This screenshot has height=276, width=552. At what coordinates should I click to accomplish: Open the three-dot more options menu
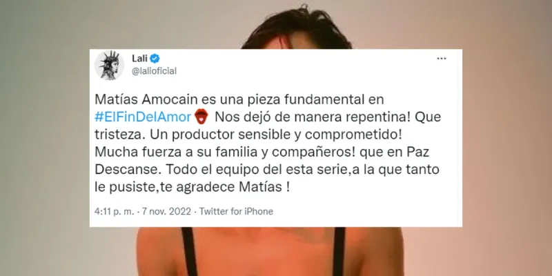pyautogui.click(x=442, y=59)
